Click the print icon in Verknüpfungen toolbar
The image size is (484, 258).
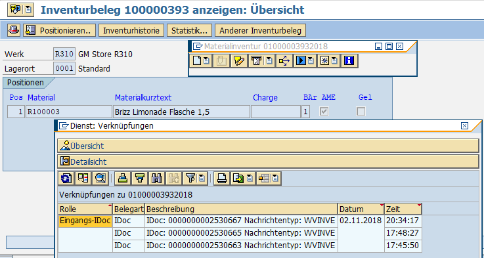(221, 179)
